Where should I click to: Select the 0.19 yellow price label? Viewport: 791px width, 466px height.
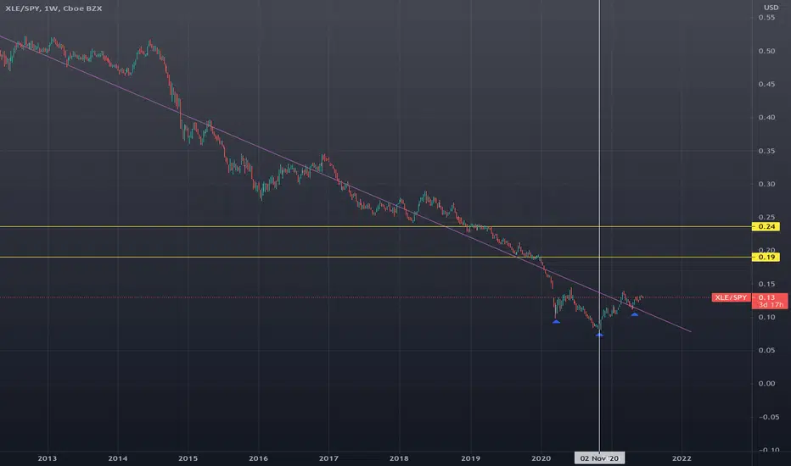pyautogui.click(x=766, y=258)
